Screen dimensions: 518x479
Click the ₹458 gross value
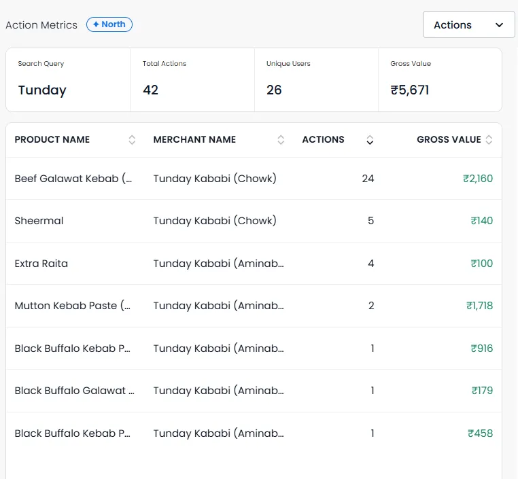tap(481, 433)
